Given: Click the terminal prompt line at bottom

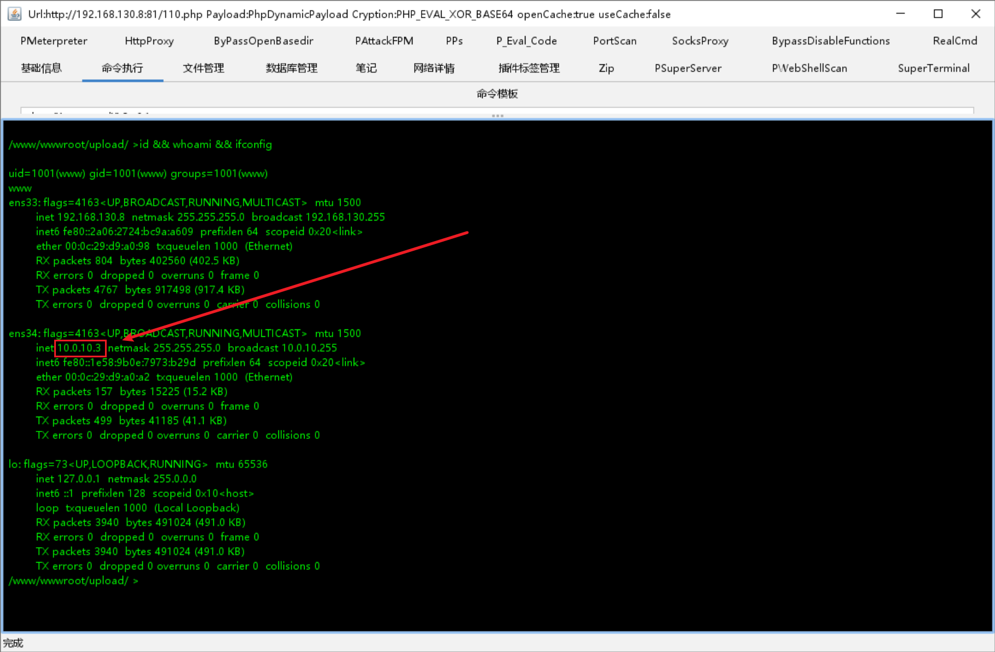Looking at the screenshot, I should pyautogui.click(x=74, y=581).
